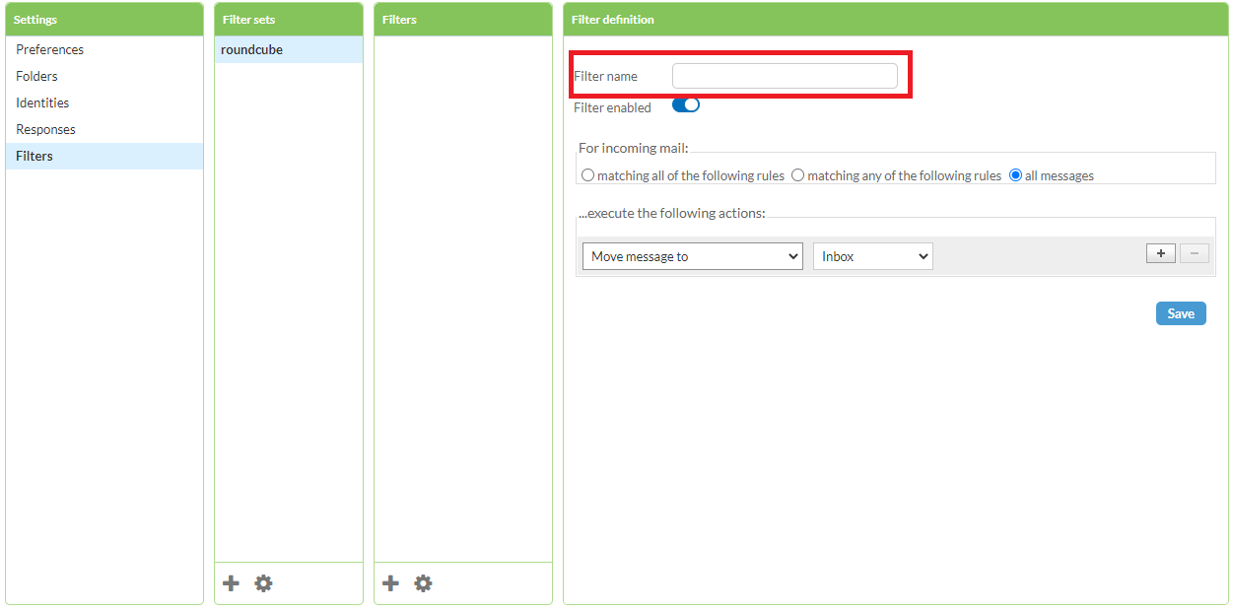The image size is (1233, 611).
Task: Toggle the Filter enabled switch
Action: [x=686, y=104]
